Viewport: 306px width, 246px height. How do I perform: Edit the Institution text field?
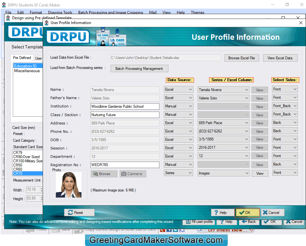[125, 106]
